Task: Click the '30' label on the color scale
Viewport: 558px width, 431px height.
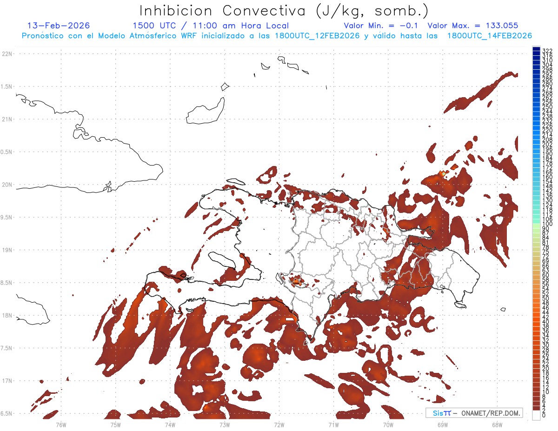Action: [x=546, y=345]
